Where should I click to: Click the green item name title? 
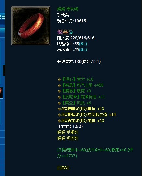coord(68,9)
